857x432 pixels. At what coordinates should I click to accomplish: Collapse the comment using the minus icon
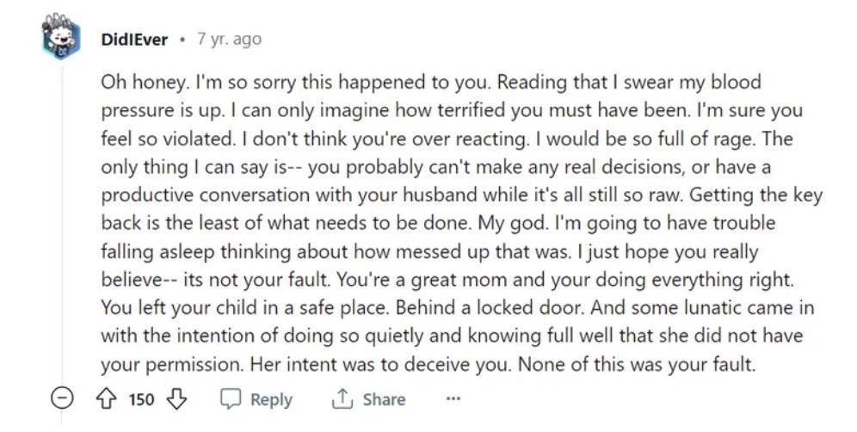[63, 399]
